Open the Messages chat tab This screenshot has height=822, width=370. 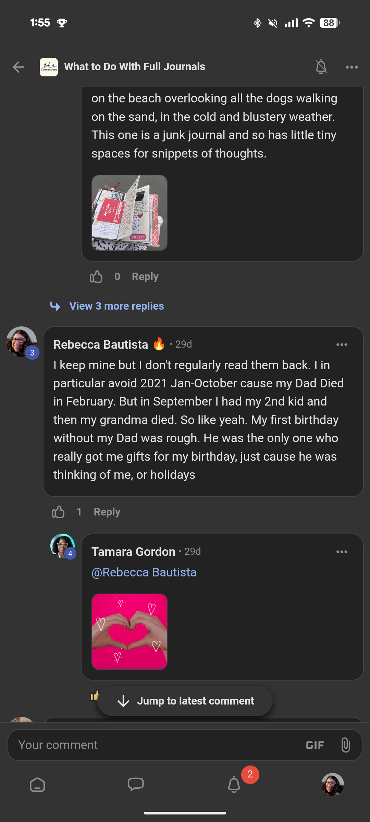point(136,784)
